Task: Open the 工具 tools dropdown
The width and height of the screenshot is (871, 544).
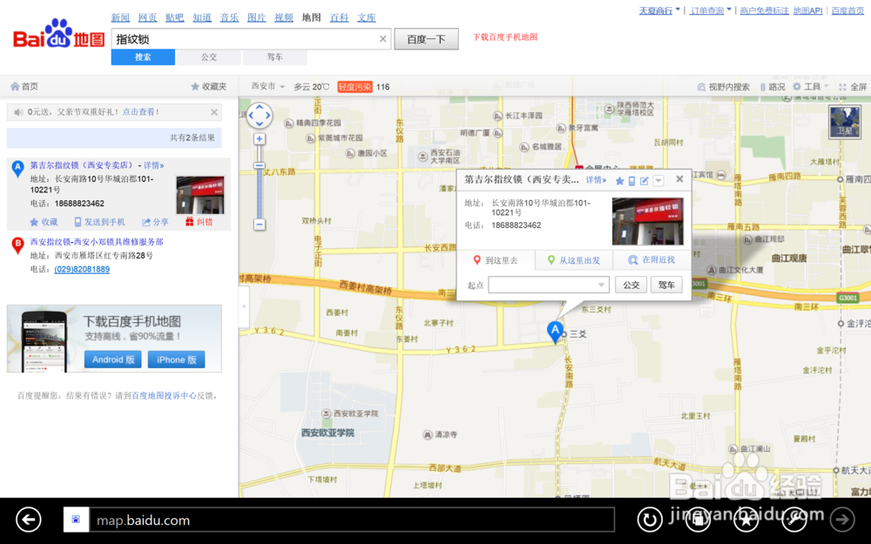Action: [x=810, y=86]
